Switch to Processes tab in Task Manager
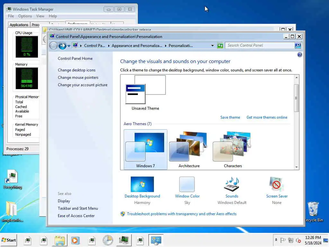329x247 pixels. (35, 25)
